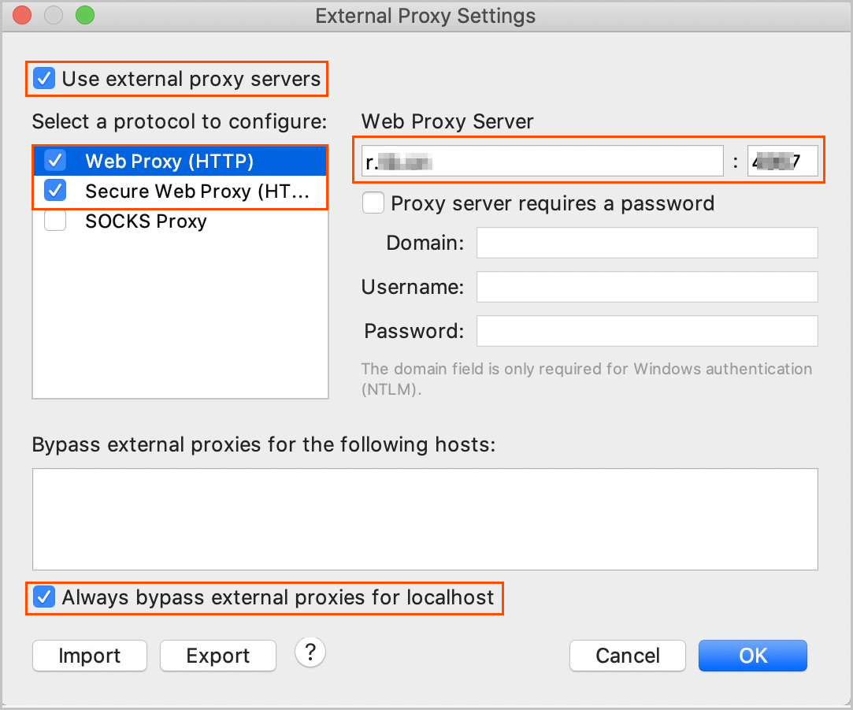Click the bypass hosts text area
The width and height of the screenshot is (853, 710).
pos(425,519)
